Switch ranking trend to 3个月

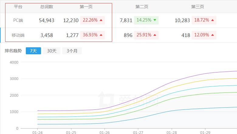click(72, 51)
